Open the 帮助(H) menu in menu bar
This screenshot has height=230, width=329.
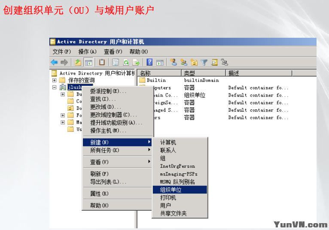coord(138,51)
